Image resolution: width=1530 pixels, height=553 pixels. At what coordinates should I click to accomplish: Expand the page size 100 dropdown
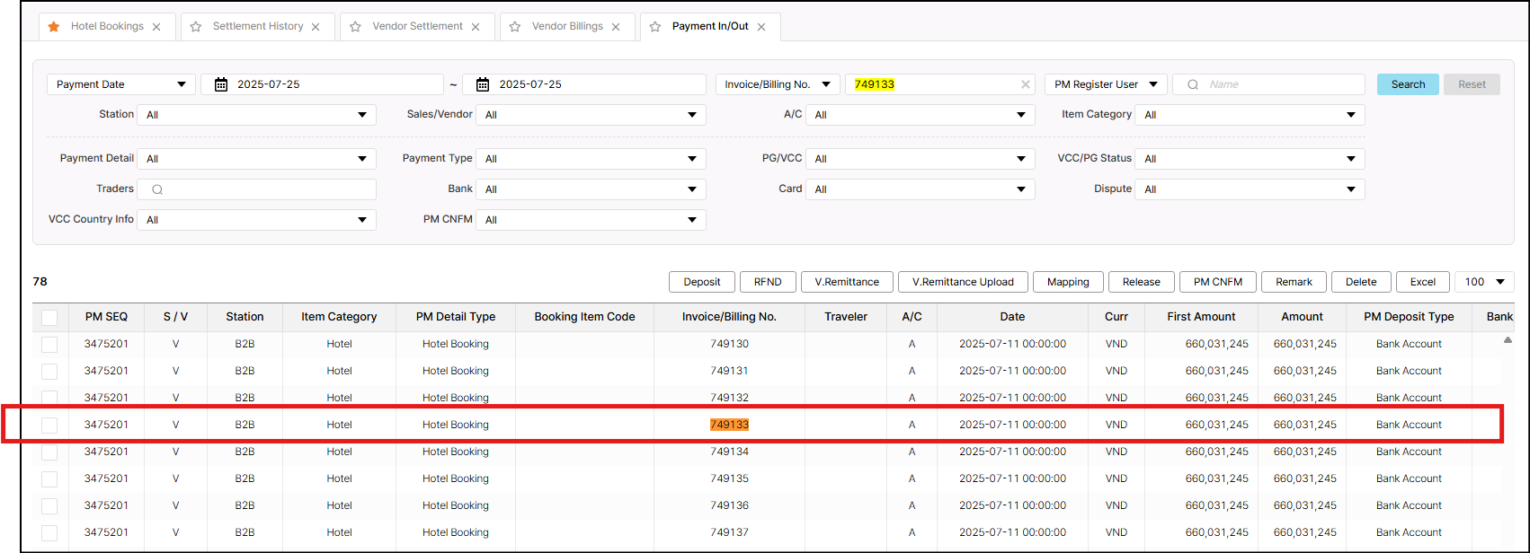(x=1484, y=282)
